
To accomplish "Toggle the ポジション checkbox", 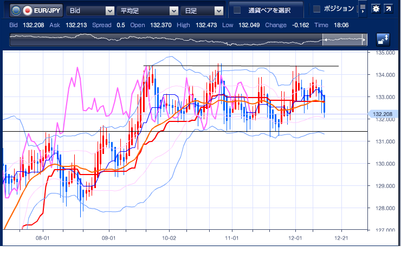I will 316,9.
